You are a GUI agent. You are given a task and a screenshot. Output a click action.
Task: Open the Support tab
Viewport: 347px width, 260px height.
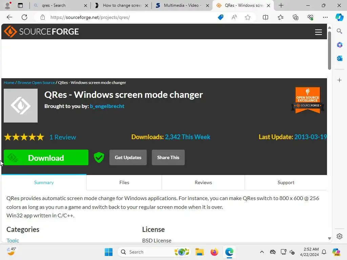[x=286, y=182]
